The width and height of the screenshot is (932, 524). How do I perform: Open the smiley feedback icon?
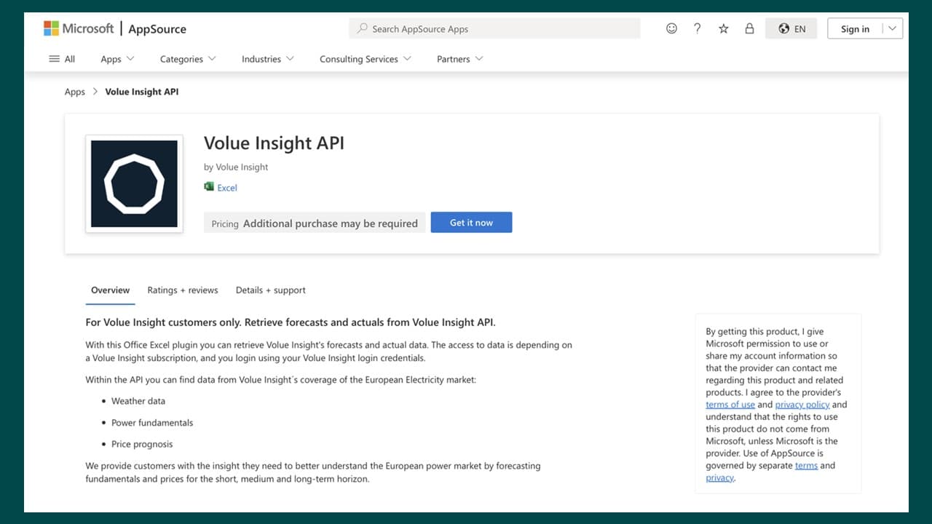pyautogui.click(x=671, y=28)
